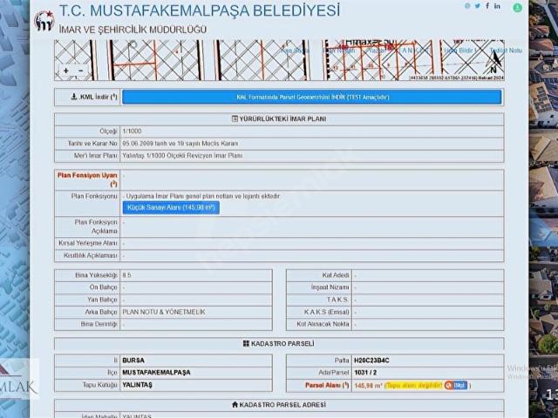Click the K.A.K.S (Emsal) label

click(x=327, y=312)
